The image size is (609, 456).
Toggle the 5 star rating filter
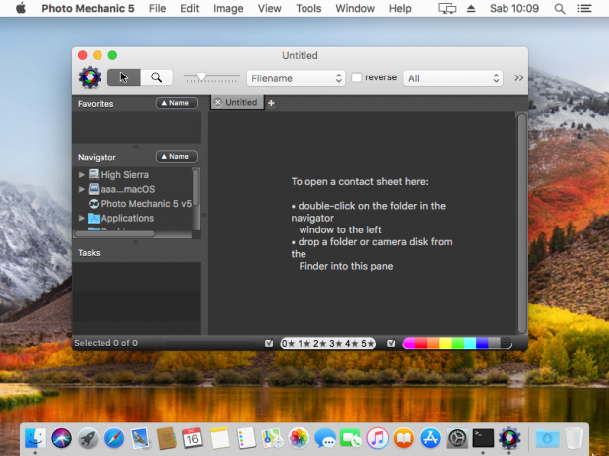click(367, 343)
